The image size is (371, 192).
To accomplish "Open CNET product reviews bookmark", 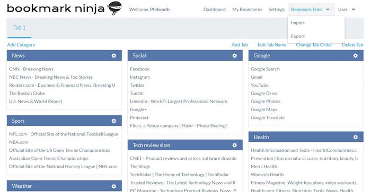I will point(183,158).
